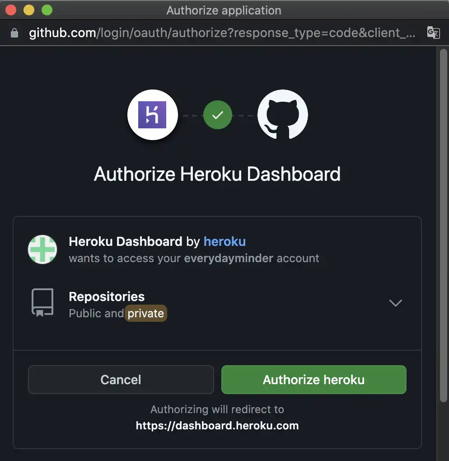Click the green checkmark connection icon
The width and height of the screenshot is (449, 461).
[217, 114]
